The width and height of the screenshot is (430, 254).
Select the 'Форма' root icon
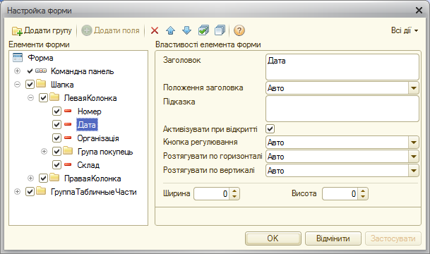coord(18,58)
